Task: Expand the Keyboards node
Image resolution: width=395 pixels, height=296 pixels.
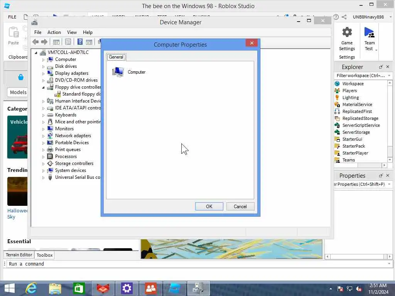Action: pyautogui.click(x=43, y=115)
